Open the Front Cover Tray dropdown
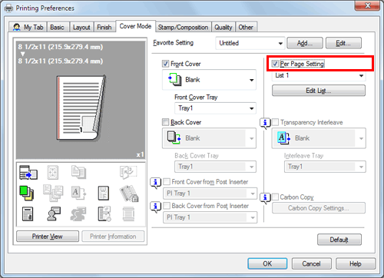Screen dimensions: 384x278 tap(215, 108)
